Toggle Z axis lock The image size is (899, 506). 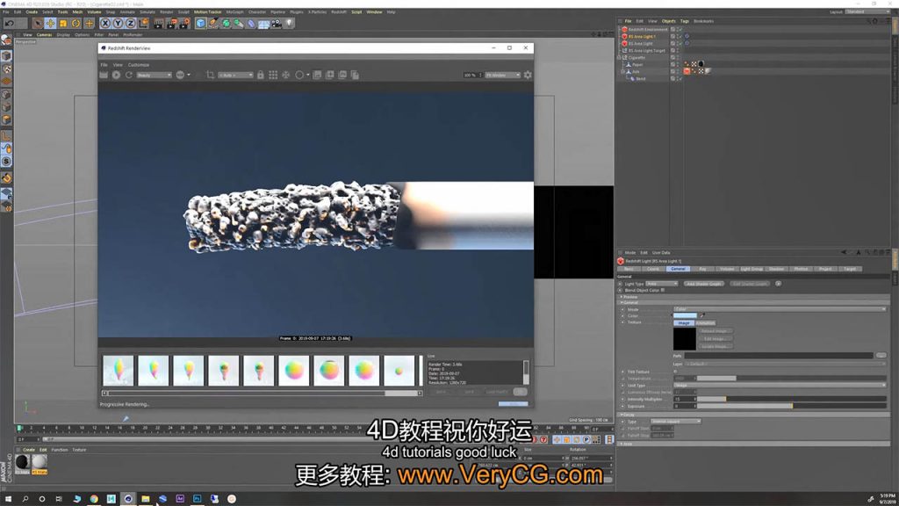pyautogui.click(x=130, y=24)
